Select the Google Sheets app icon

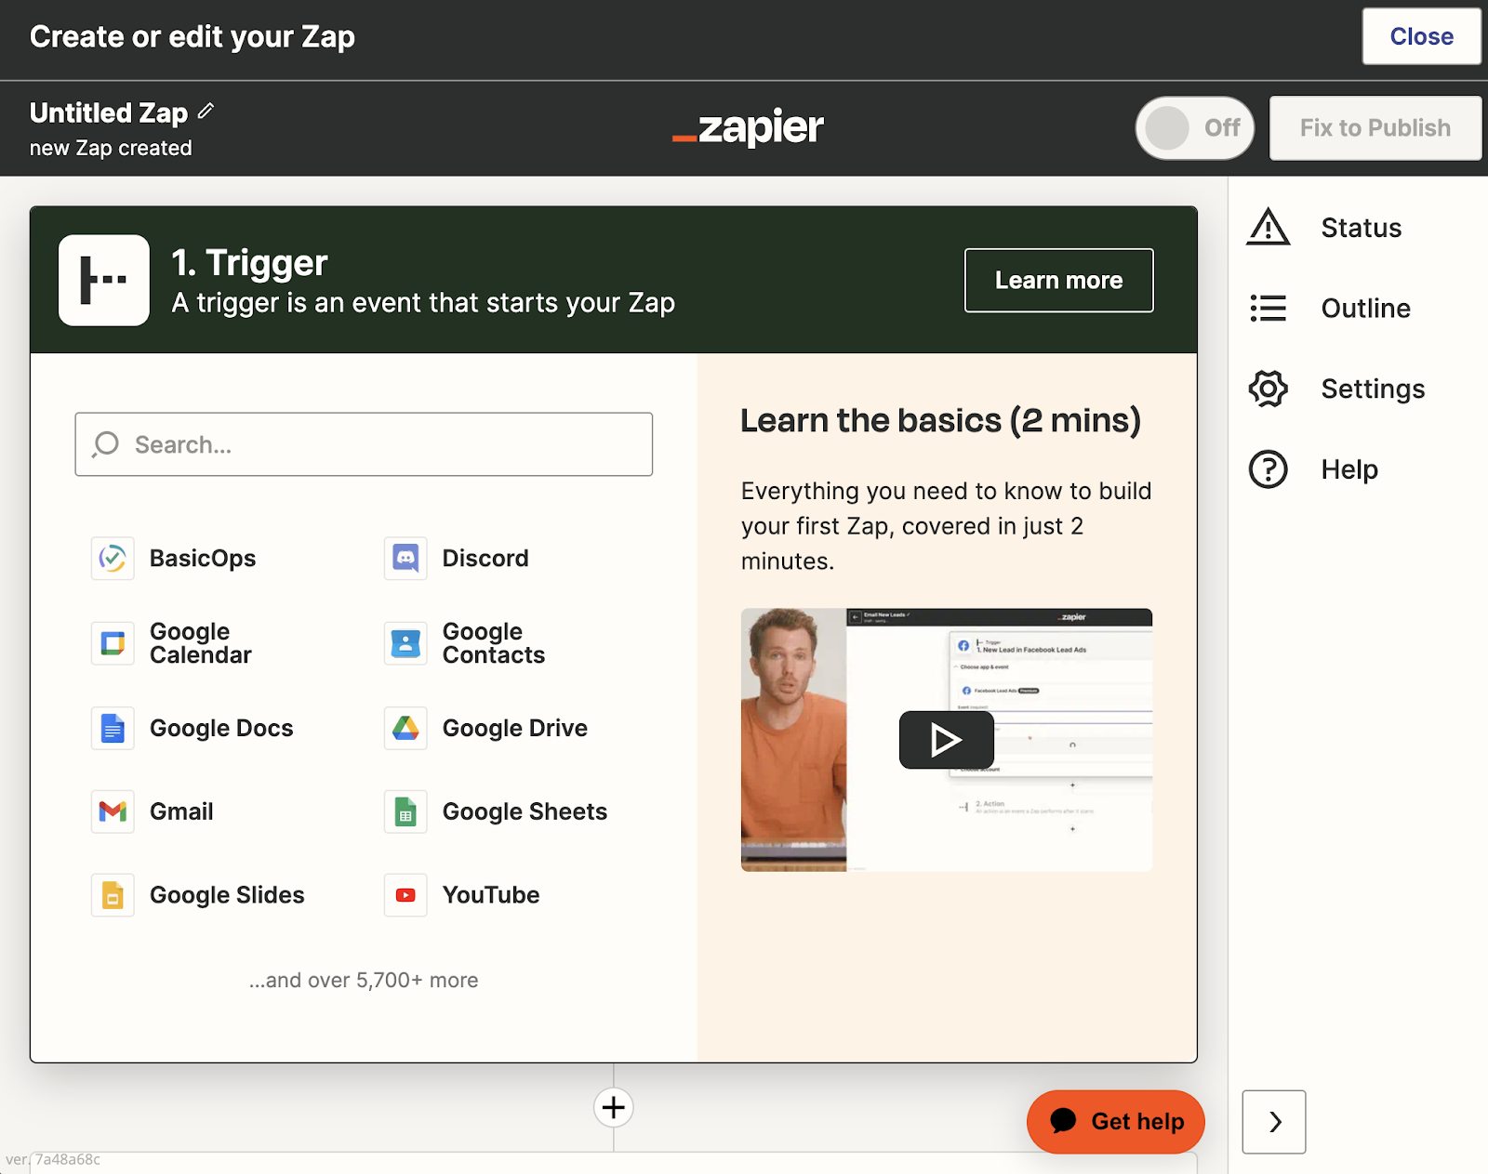405,811
